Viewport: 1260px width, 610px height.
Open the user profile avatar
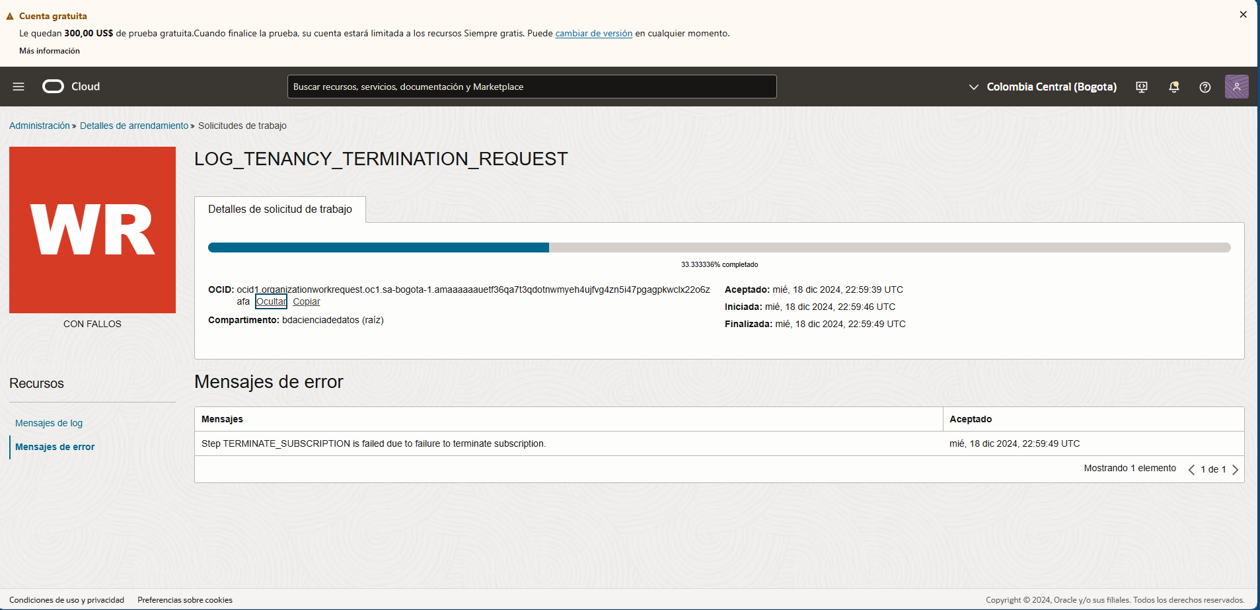1237,87
